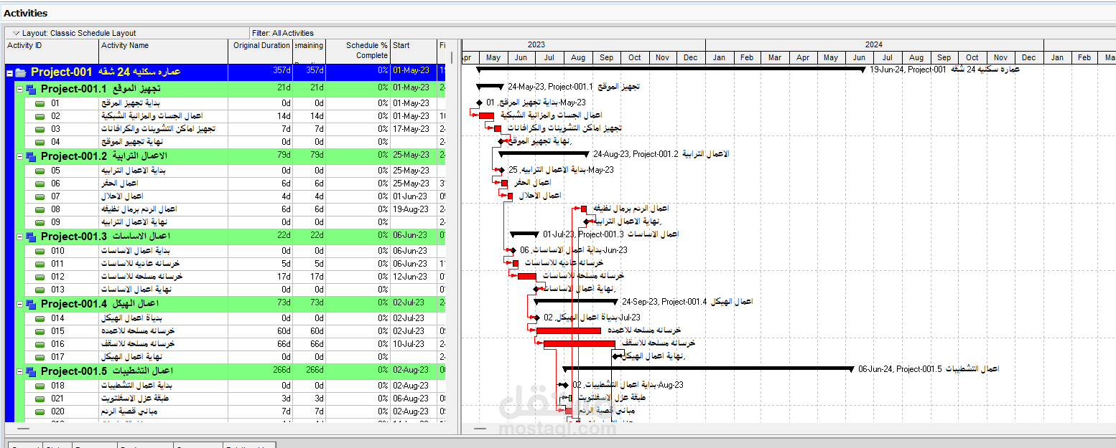This screenshot has width=1116, height=448.
Task: Click the 2023 year header in timescale
Action: [x=536, y=44]
